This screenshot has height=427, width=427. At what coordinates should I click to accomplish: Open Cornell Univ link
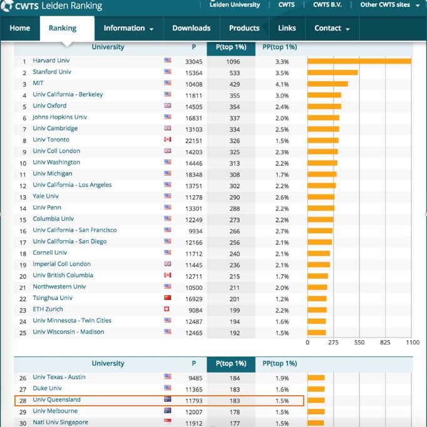pos(50,253)
